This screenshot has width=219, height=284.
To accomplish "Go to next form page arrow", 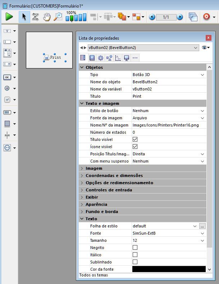I will pos(180,17).
